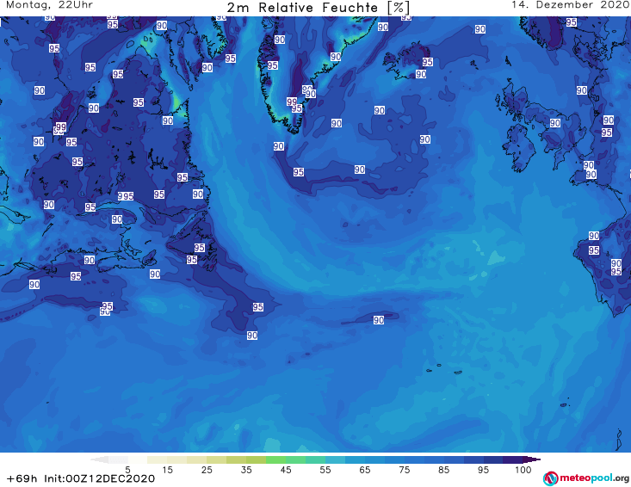
Task: Click legend value "45"
Action: [x=286, y=470]
